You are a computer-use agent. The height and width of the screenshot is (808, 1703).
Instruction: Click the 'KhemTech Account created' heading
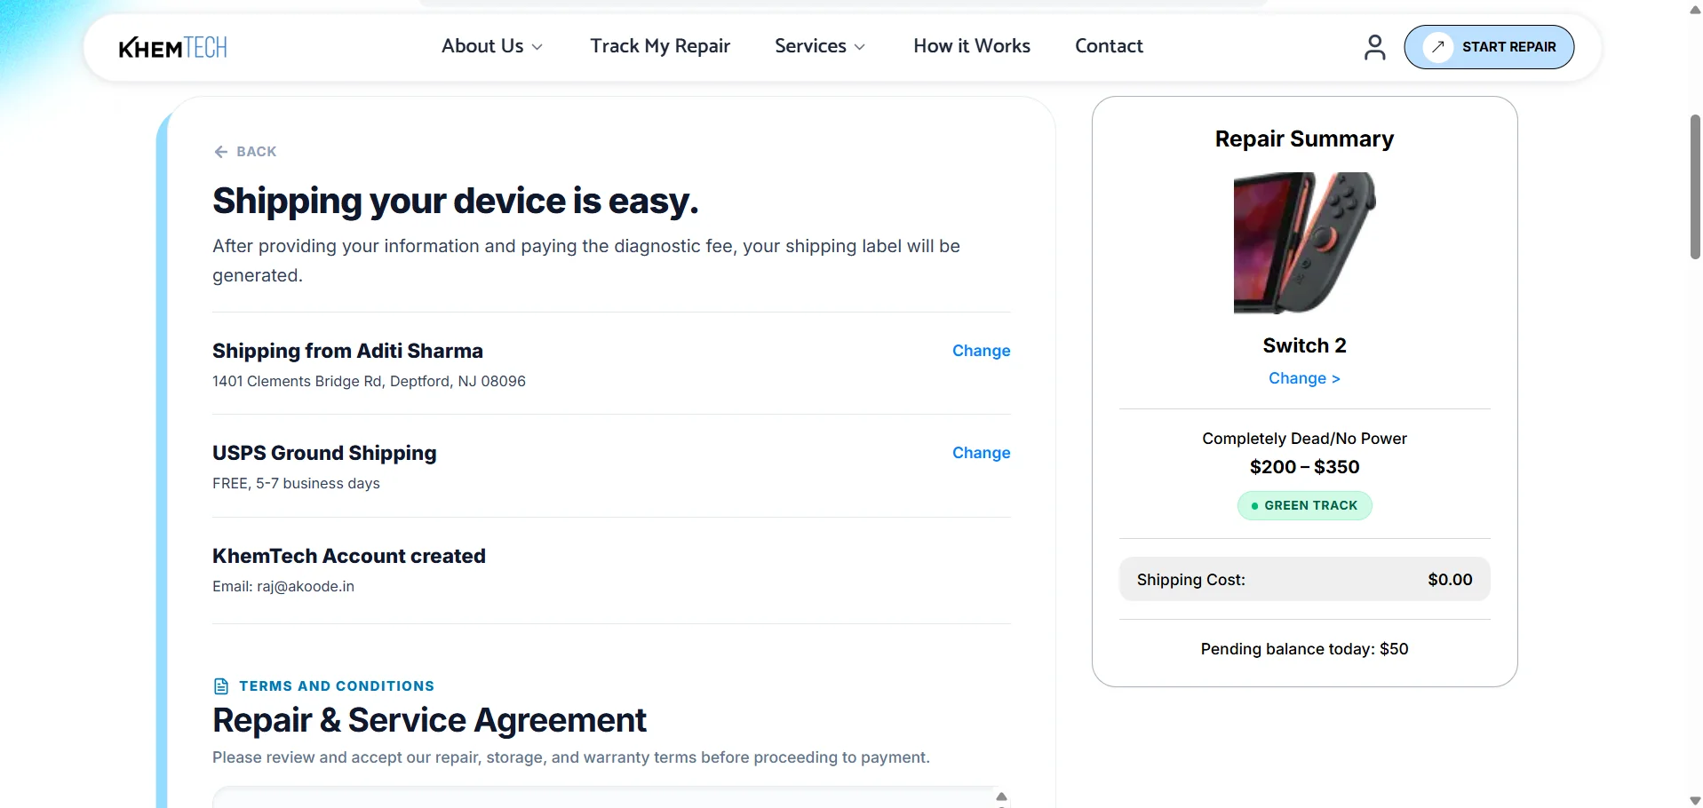click(349, 556)
